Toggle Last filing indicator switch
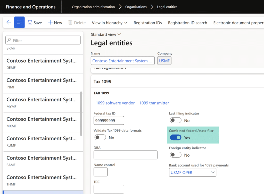This screenshot has width=264, height=194. point(176,120)
